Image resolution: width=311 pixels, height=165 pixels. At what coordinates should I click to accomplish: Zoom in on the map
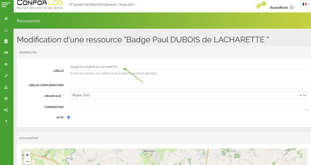tap(27, 155)
